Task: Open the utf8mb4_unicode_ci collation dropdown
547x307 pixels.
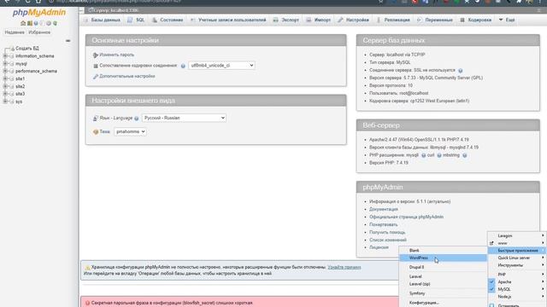Action: click(x=221, y=66)
